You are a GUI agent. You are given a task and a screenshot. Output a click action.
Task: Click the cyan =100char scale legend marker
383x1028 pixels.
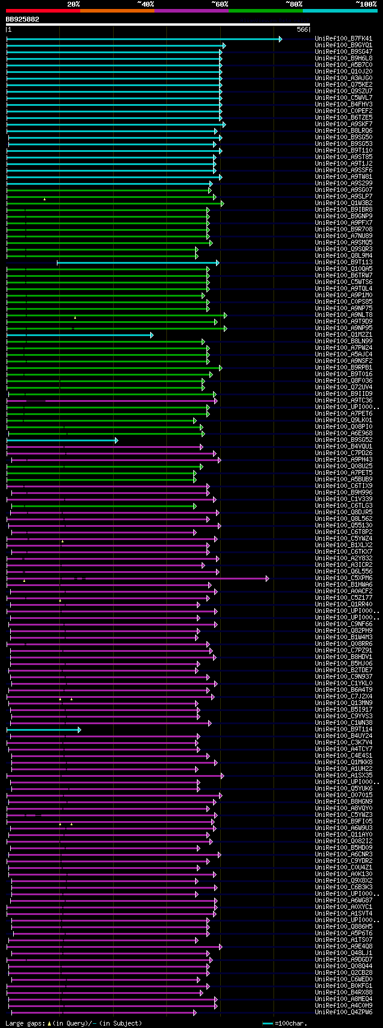pos(268,1023)
